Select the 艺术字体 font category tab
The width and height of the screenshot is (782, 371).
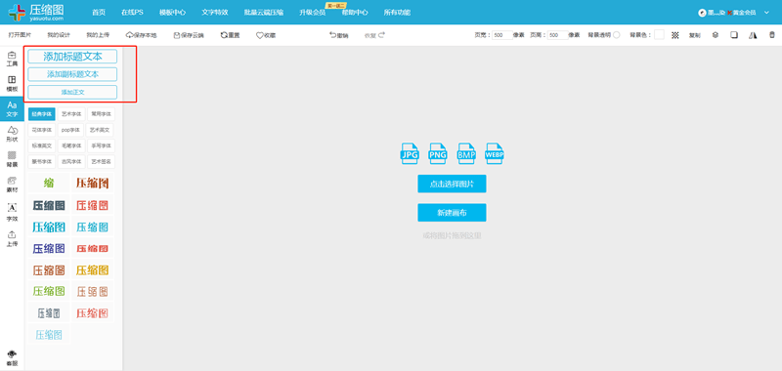(x=71, y=114)
